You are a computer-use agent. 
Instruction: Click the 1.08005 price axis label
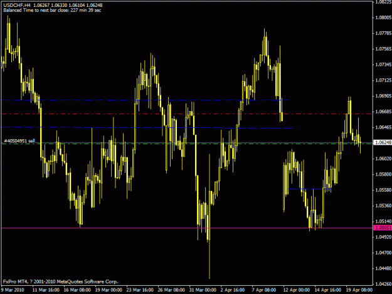[x=383, y=18]
